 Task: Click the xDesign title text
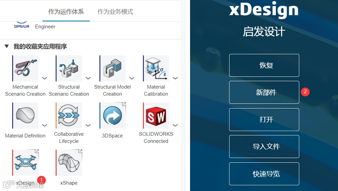click(x=264, y=9)
